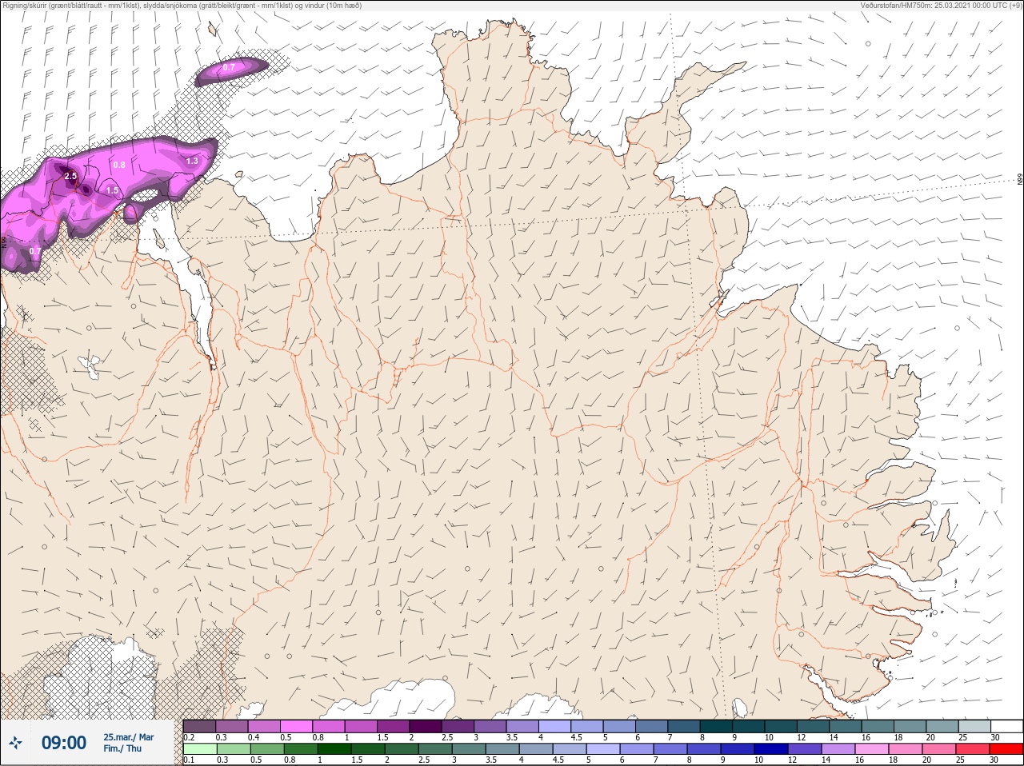This screenshot has width=1024, height=766.
Task: Pick lower legend dark green swatch 1 to 1.5
Action: [x=334, y=749]
